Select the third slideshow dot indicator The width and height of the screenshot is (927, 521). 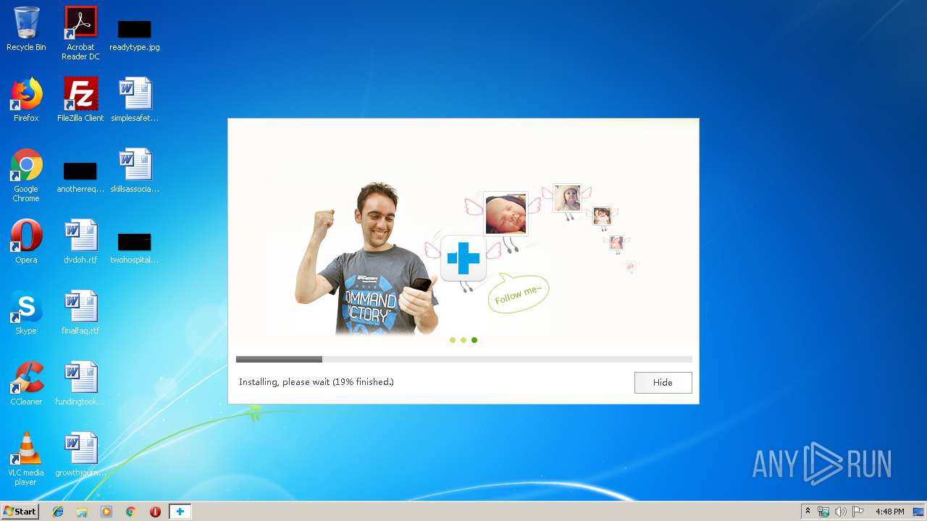tap(474, 340)
